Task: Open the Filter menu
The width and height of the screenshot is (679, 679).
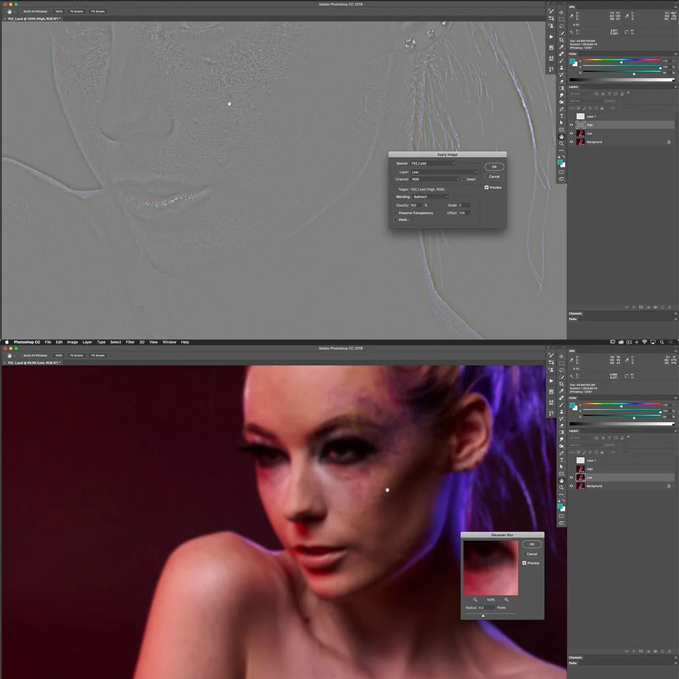Action: click(x=130, y=342)
